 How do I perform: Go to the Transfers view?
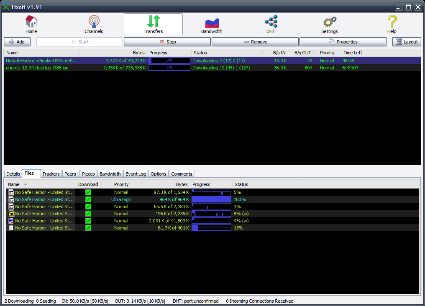tap(153, 24)
